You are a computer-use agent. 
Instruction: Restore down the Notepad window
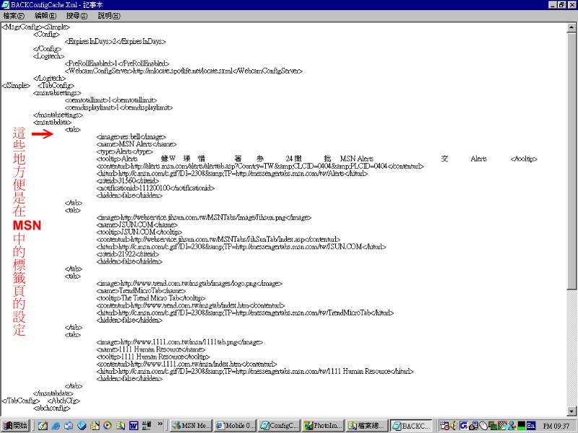click(x=561, y=5)
